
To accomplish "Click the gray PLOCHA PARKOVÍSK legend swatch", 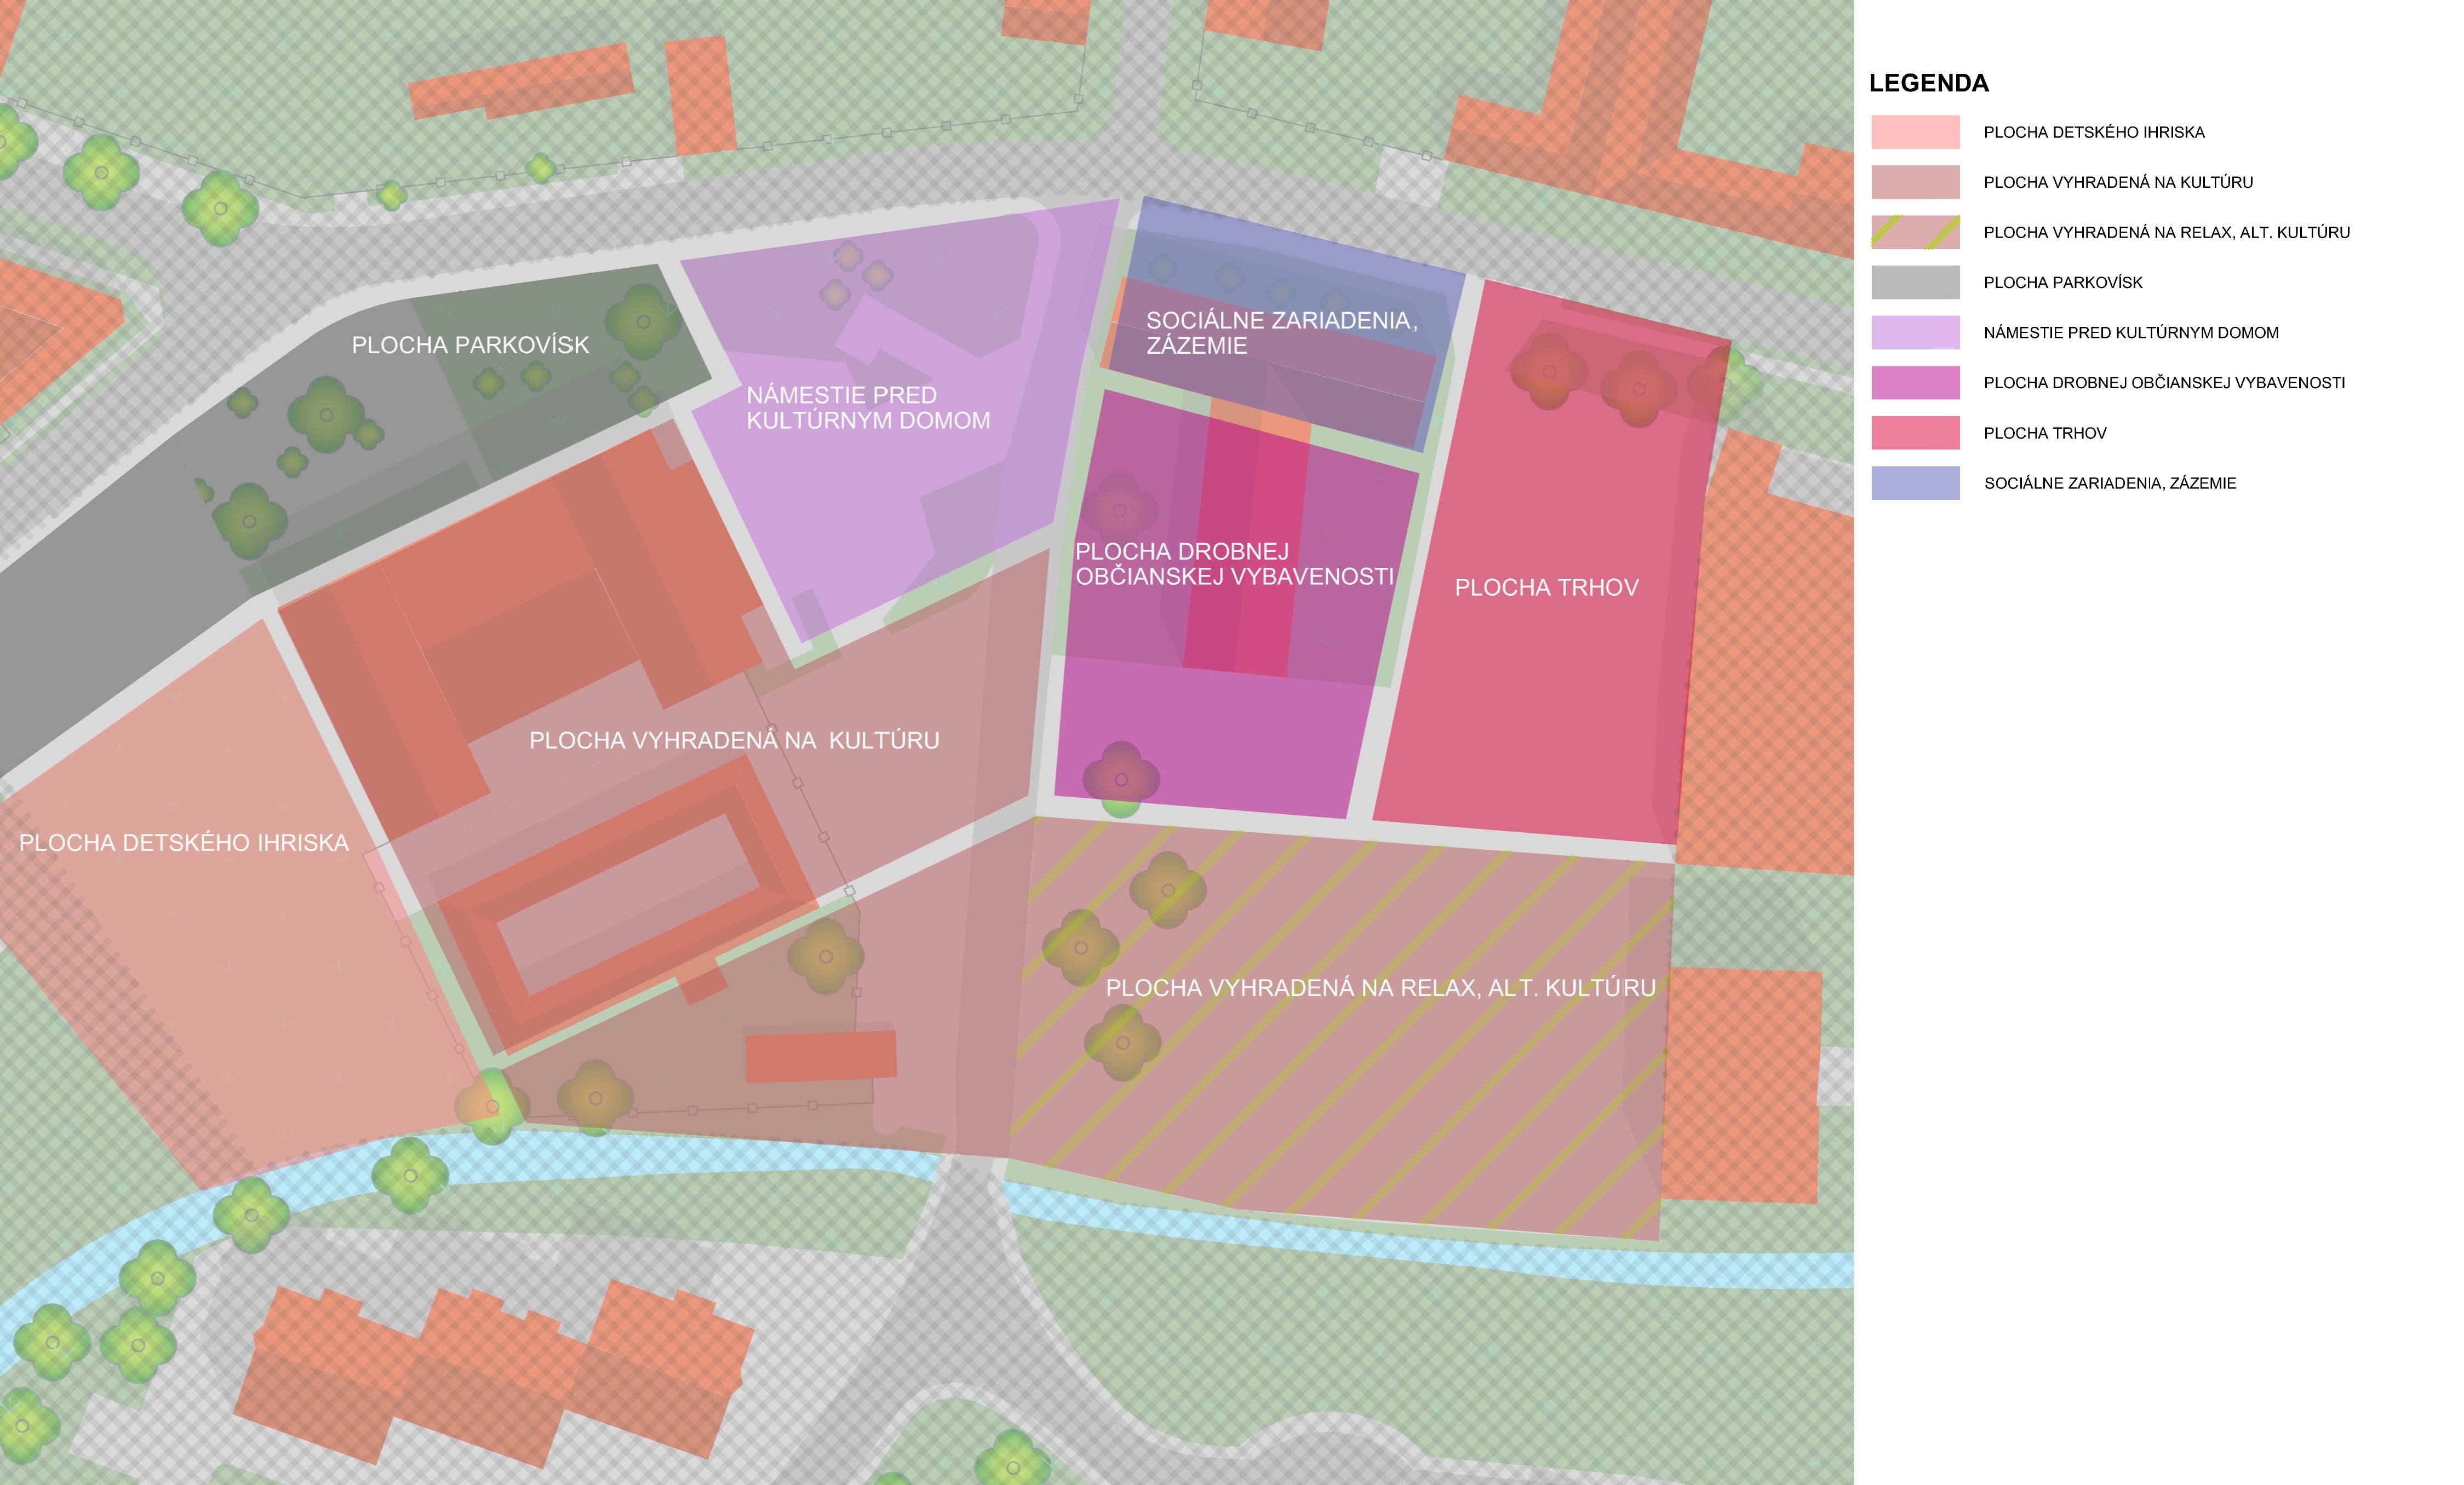I will tap(1915, 282).
